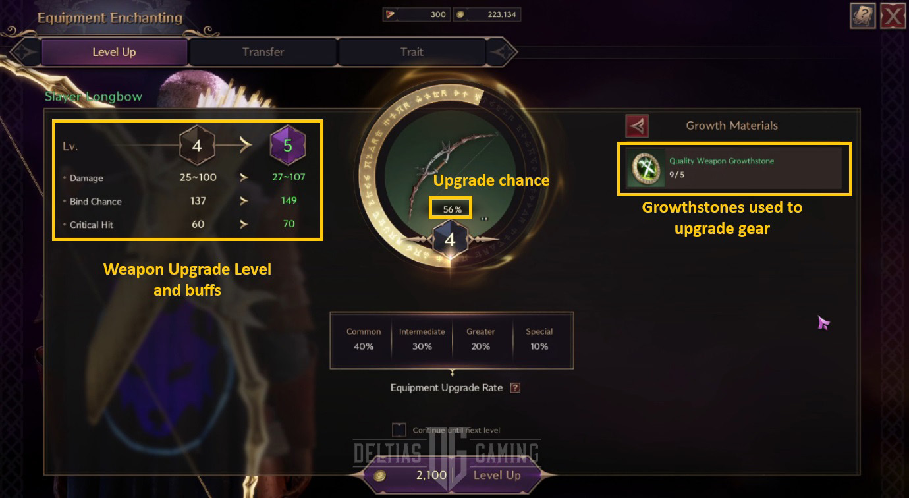909x498 pixels.
Task: Click the red back arrow beside Growth Materials
Action: pos(638,125)
